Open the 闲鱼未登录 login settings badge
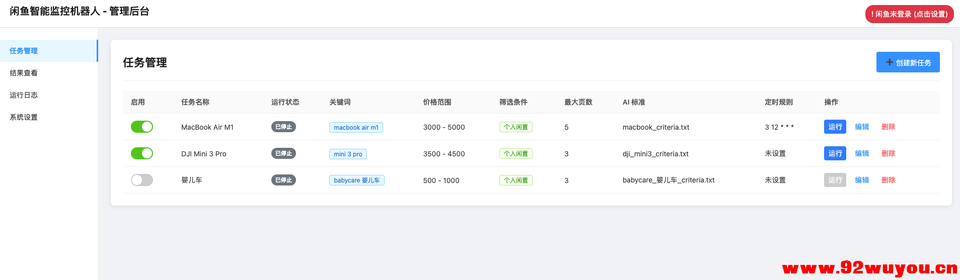The image size is (960, 280). tap(909, 14)
